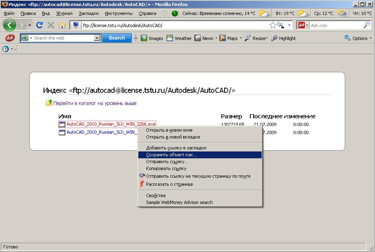Click the Resize toolbar button
This screenshot has width=375, height=252.
pyautogui.click(x=256, y=38)
